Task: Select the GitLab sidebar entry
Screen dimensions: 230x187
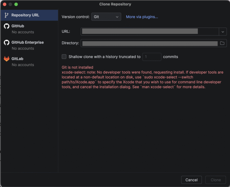Action: click(x=29, y=61)
